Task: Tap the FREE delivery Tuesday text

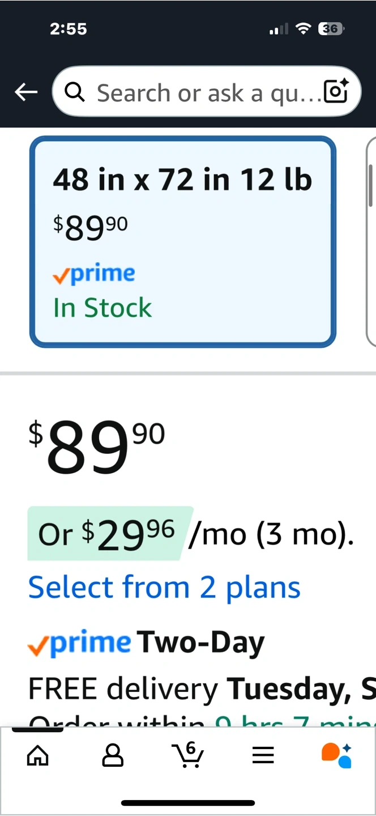Action: tap(202, 688)
